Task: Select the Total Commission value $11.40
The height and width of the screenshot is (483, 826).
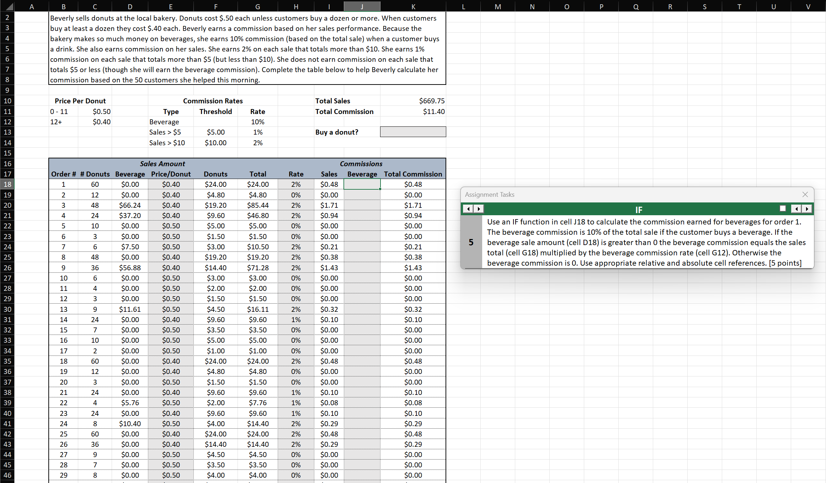Action: pyautogui.click(x=433, y=111)
